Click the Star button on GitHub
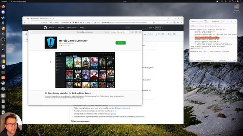 click(172, 34)
